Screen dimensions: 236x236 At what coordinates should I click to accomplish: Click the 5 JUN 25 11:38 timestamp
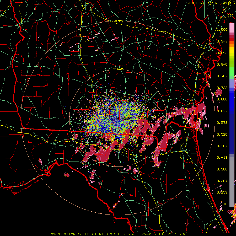(x=170, y=234)
